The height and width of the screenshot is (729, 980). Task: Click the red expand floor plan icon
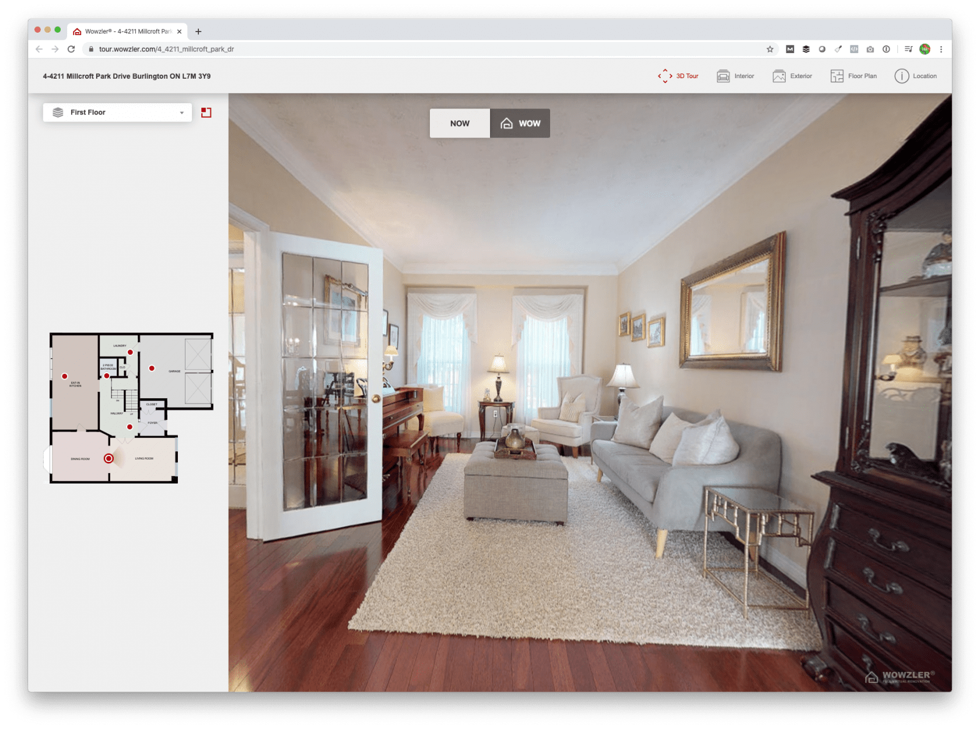tap(207, 113)
